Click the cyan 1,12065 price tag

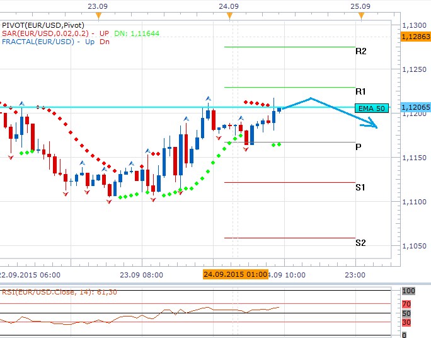415,108
